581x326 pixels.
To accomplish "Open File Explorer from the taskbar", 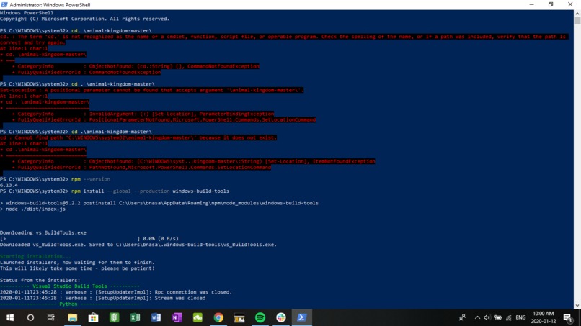I will [x=73, y=317].
